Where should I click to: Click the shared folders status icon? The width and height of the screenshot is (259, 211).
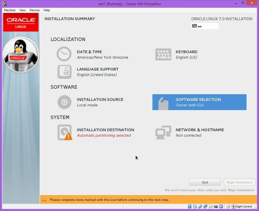tap(210, 207)
